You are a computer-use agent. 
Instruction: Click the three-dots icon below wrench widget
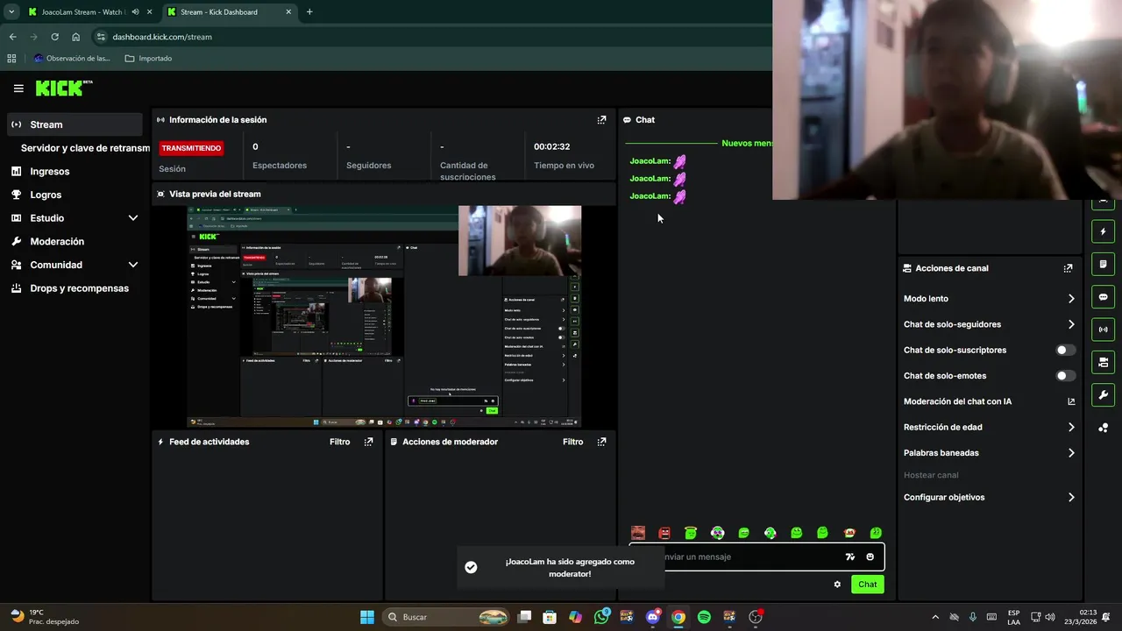pyautogui.click(x=1103, y=428)
